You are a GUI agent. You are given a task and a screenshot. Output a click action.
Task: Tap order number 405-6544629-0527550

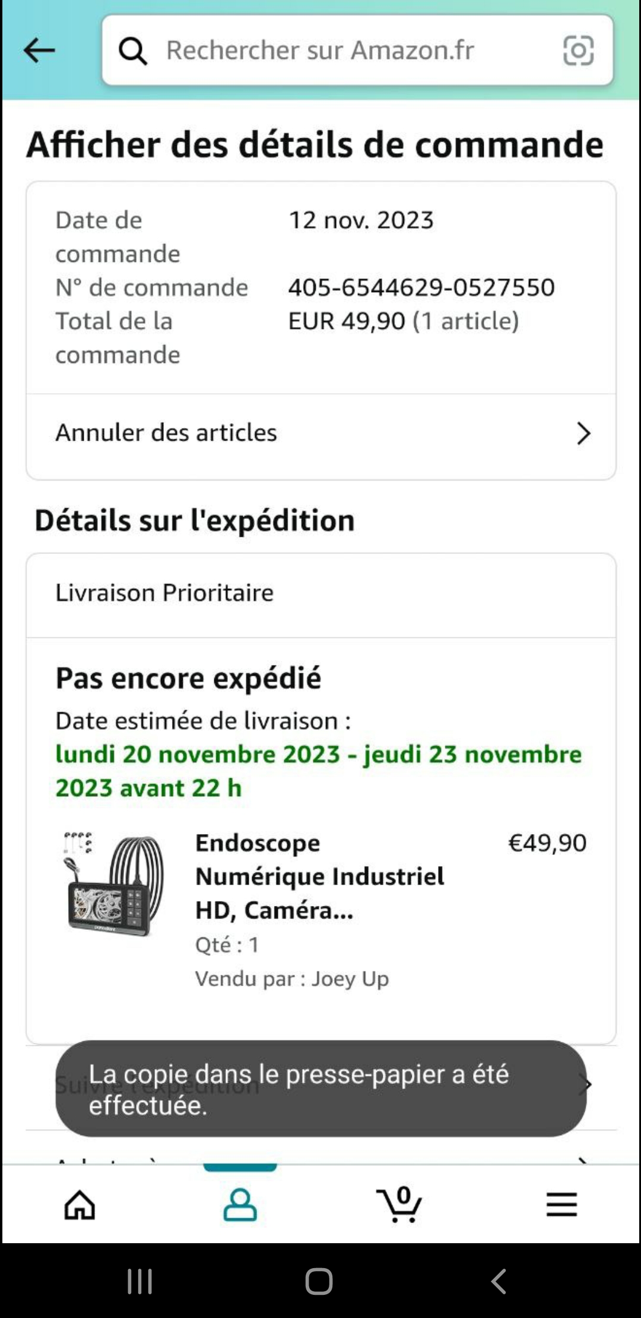pyautogui.click(x=421, y=287)
